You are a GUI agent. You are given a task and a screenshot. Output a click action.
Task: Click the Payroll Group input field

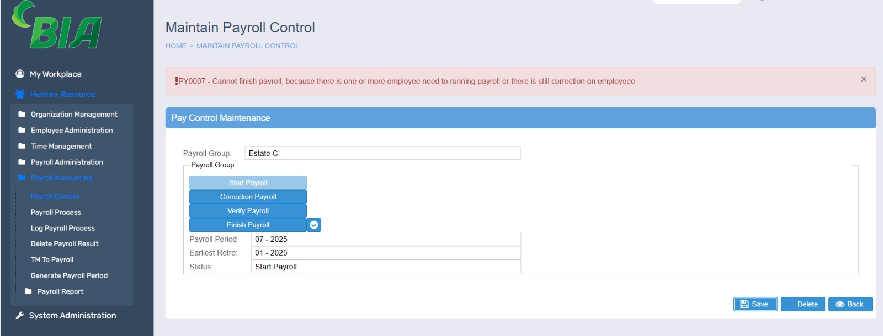click(382, 153)
